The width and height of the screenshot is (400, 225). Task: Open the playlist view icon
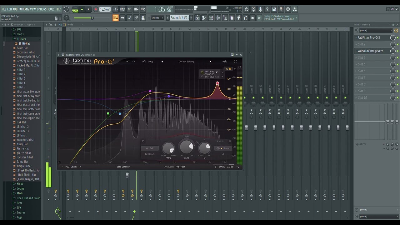pyautogui.click(x=197, y=18)
